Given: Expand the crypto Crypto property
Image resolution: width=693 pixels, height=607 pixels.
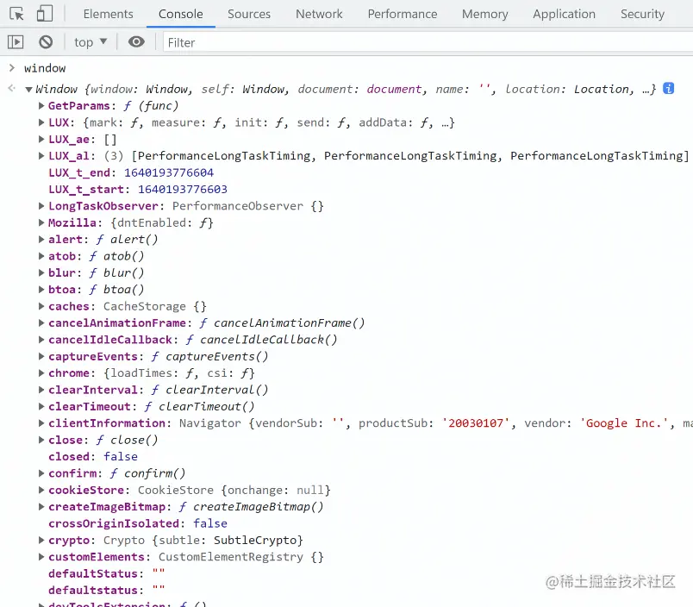Looking at the screenshot, I should tap(41, 540).
